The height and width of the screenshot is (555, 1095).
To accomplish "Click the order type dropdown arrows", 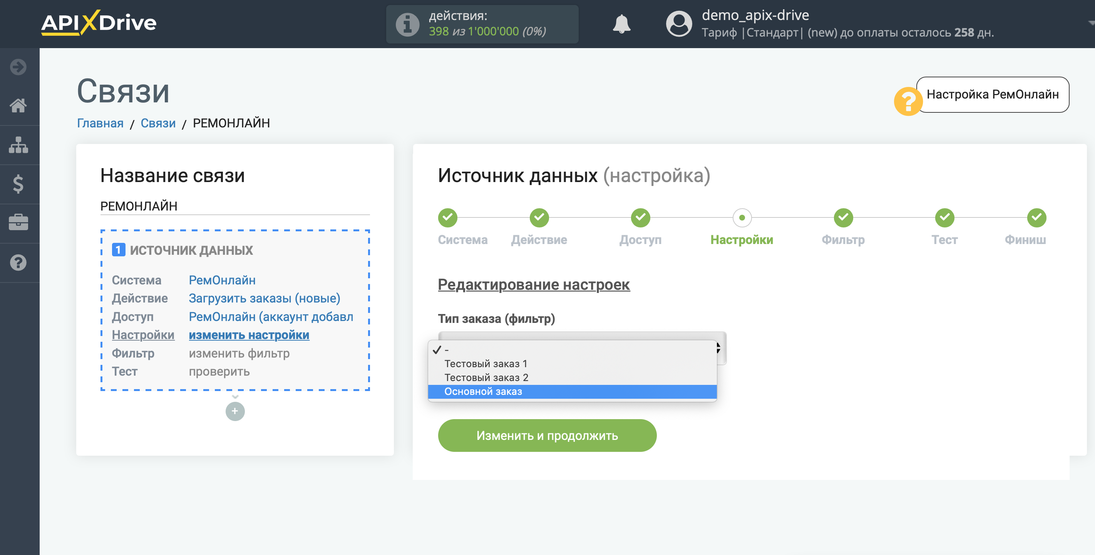I will point(719,348).
